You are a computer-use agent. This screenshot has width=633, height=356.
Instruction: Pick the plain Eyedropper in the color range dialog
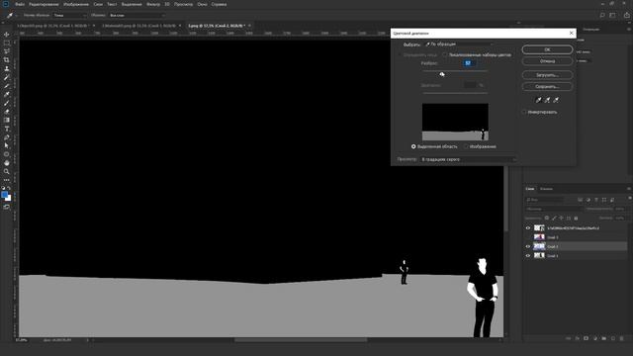(538, 100)
